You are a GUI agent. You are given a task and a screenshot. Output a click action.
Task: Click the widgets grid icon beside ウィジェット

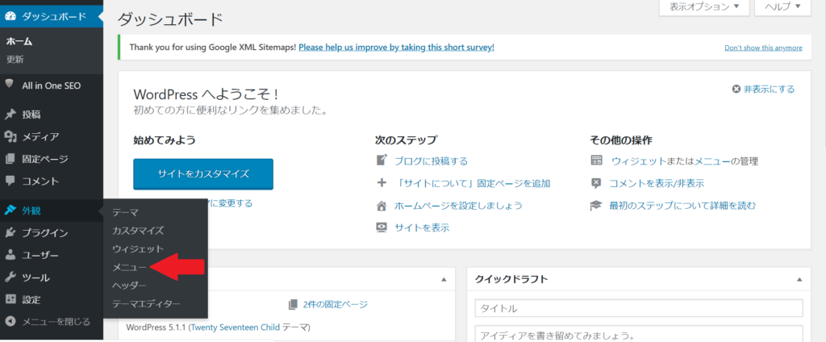coord(596,161)
